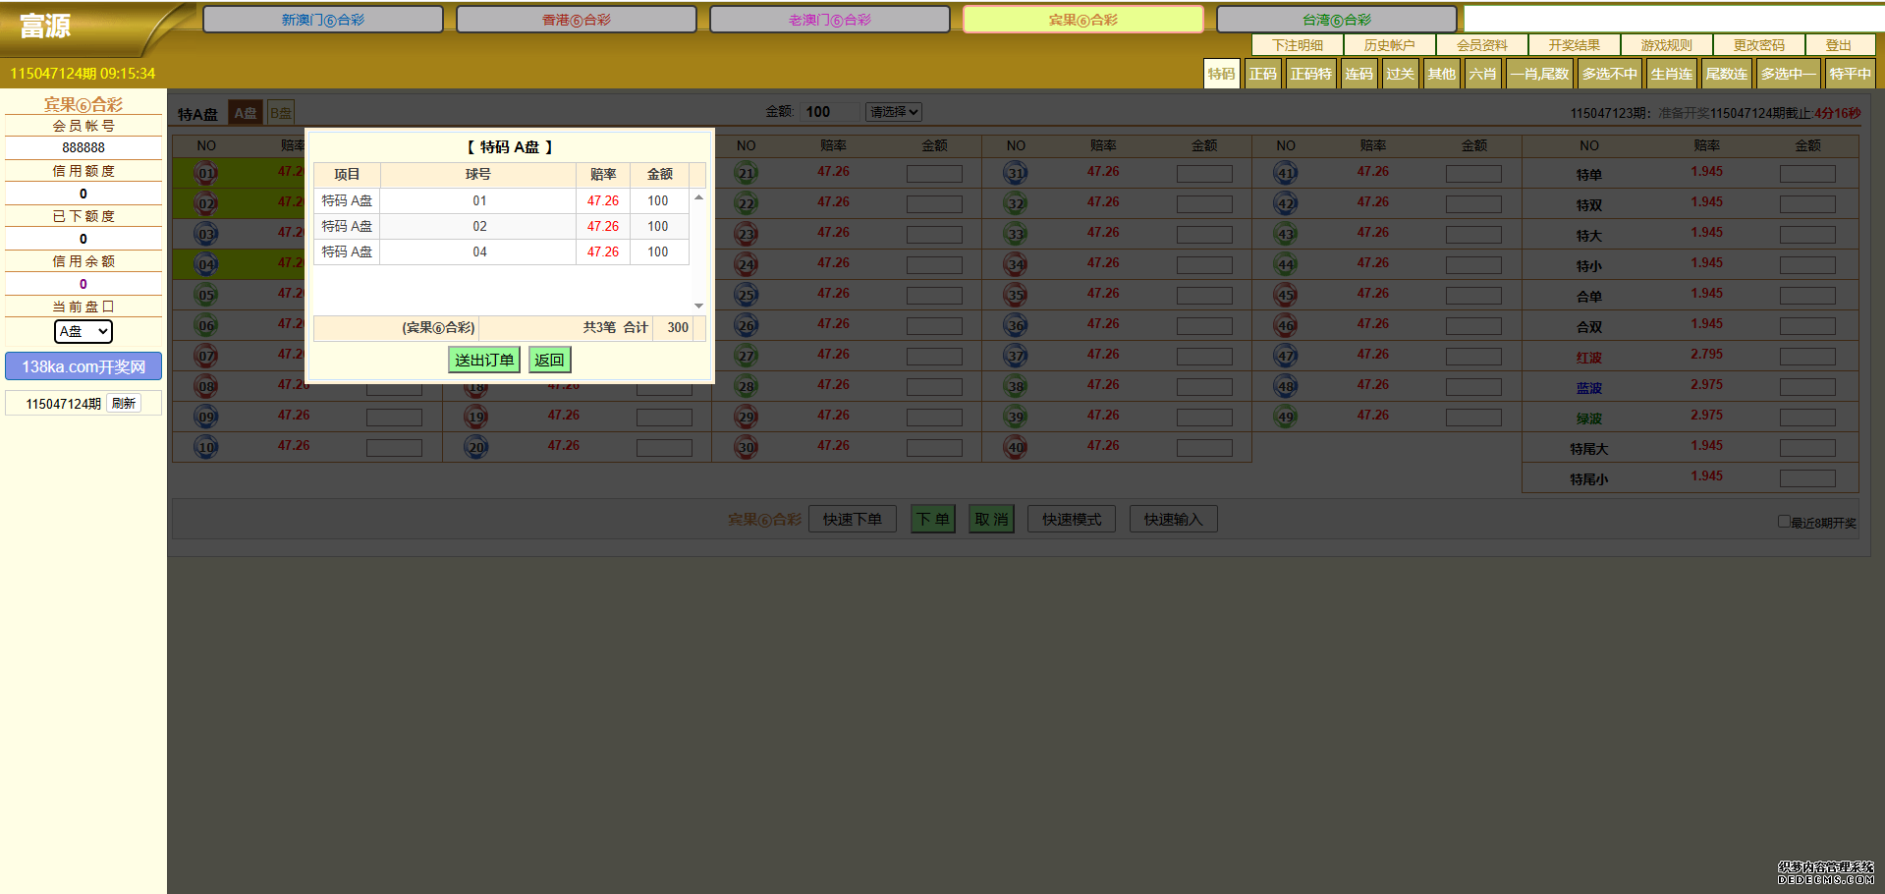Select number ball 44
Image resolution: width=1885 pixels, height=894 pixels.
click(1286, 265)
